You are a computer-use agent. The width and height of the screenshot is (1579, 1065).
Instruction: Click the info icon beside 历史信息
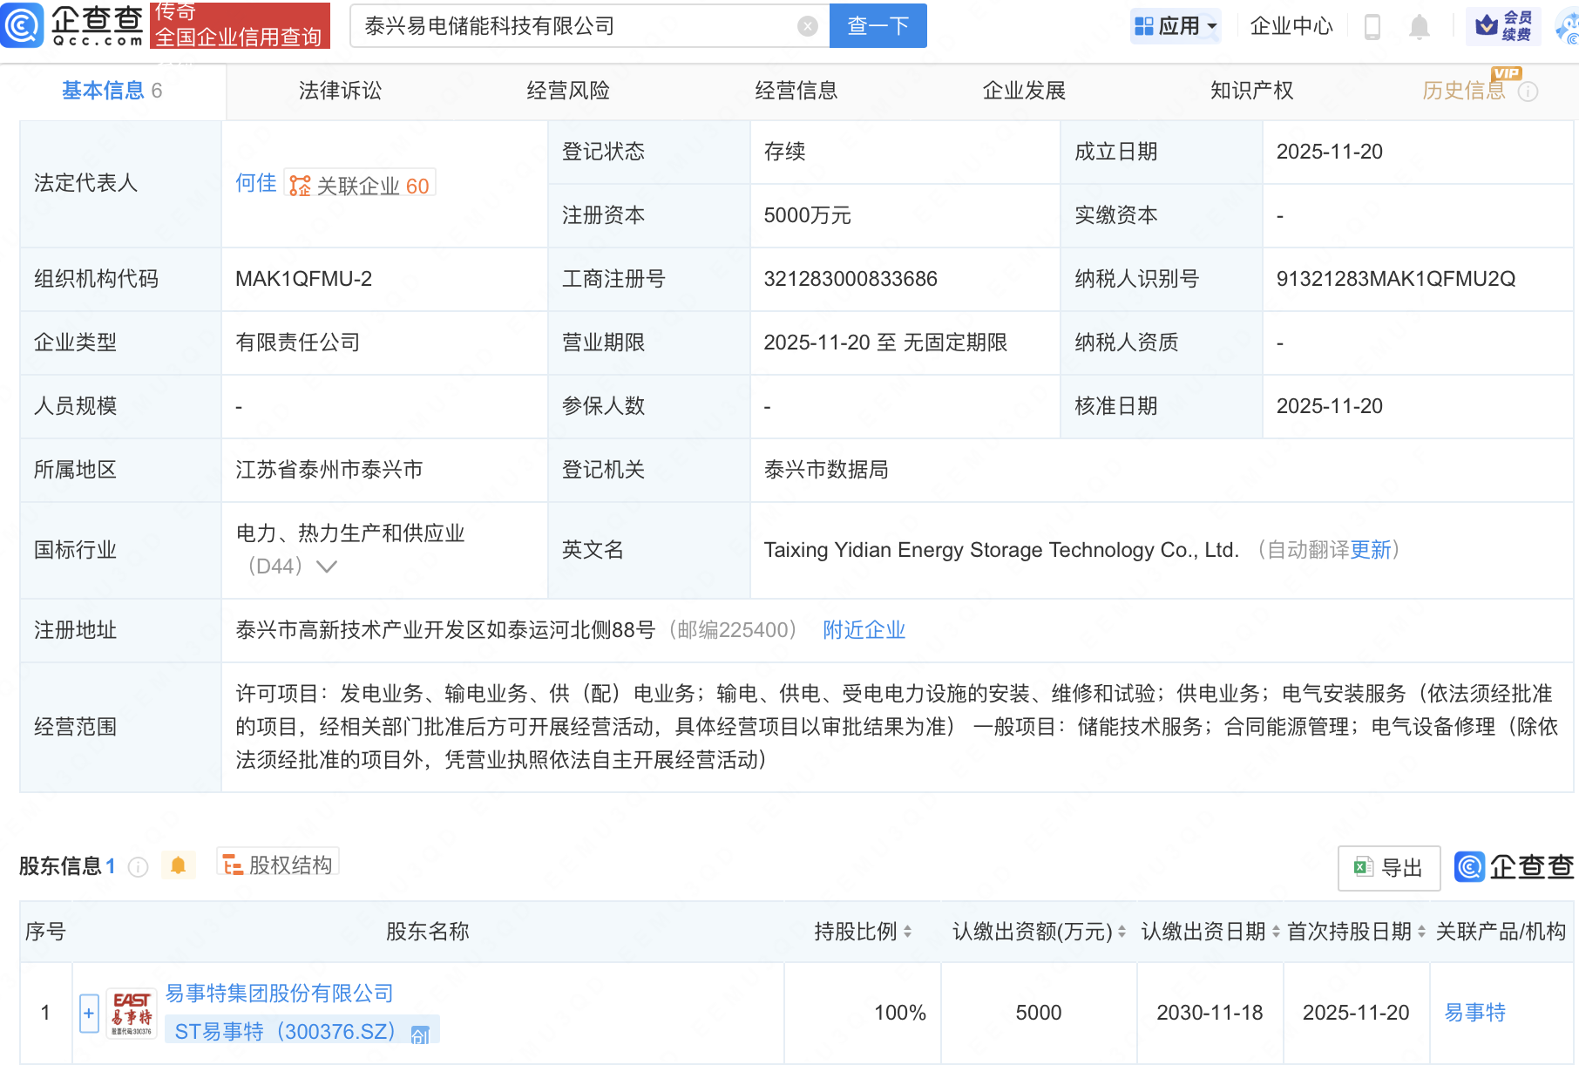1530,92
